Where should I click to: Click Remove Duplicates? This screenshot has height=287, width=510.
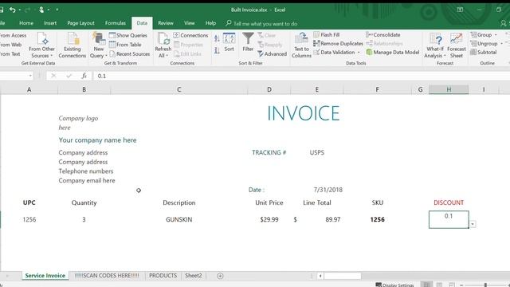(x=338, y=43)
